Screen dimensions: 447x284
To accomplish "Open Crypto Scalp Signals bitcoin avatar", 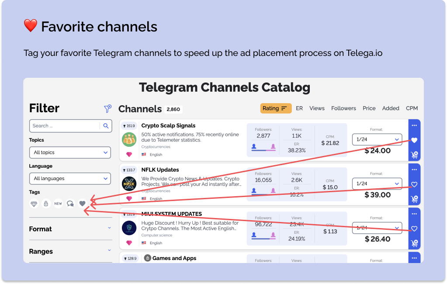I will point(129,140).
